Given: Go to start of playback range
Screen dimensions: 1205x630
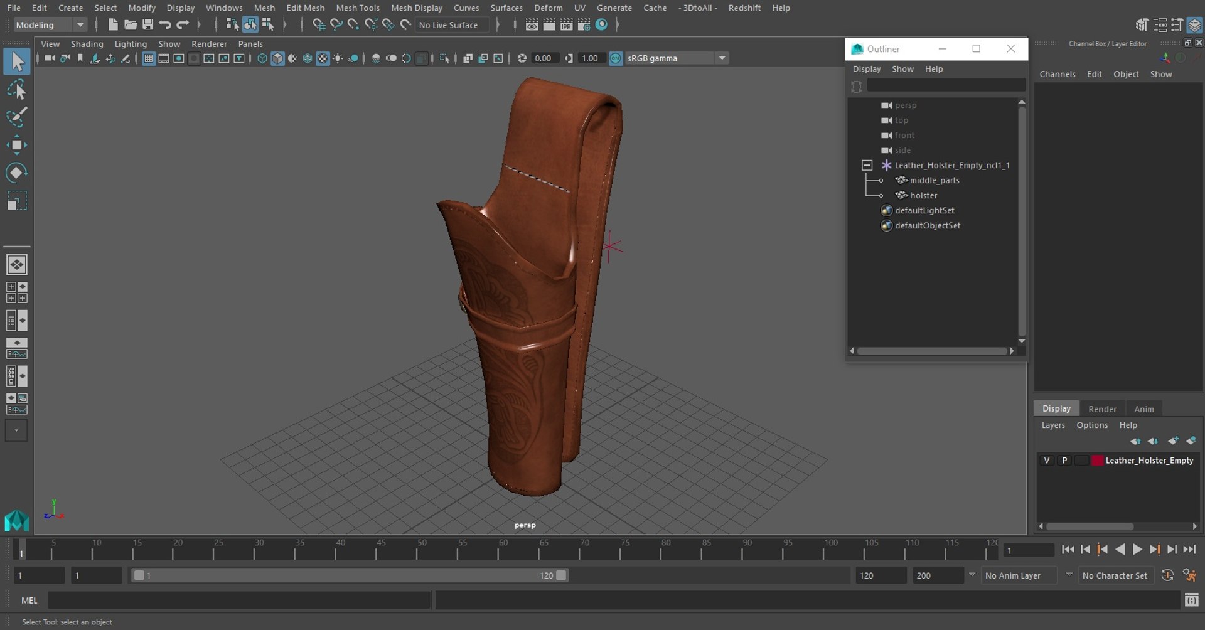Looking at the screenshot, I should (x=1068, y=550).
